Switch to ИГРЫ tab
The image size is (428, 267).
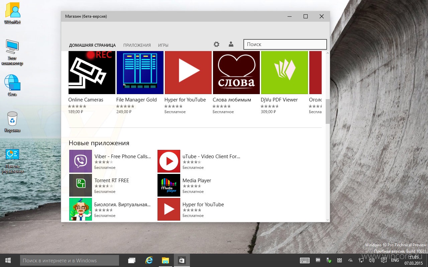[163, 45]
